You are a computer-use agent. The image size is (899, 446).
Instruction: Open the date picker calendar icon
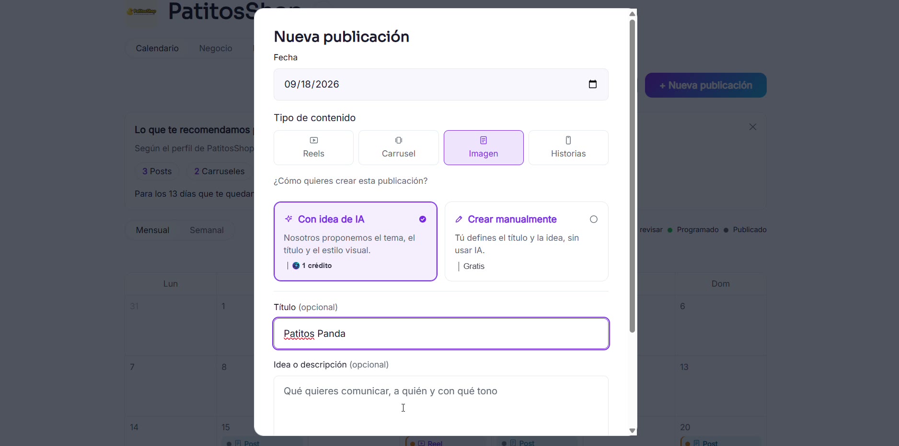(592, 84)
